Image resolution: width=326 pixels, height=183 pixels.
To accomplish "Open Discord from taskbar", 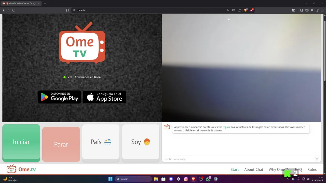I will [x=171, y=179].
